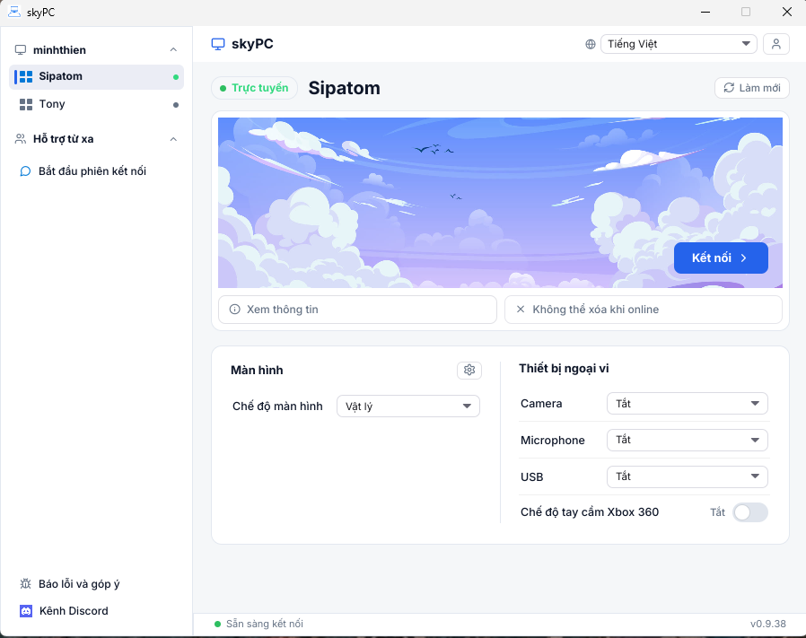The image size is (806, 638).
Task: Click the v0.9.38 version label
Action: tap(768, 624)
